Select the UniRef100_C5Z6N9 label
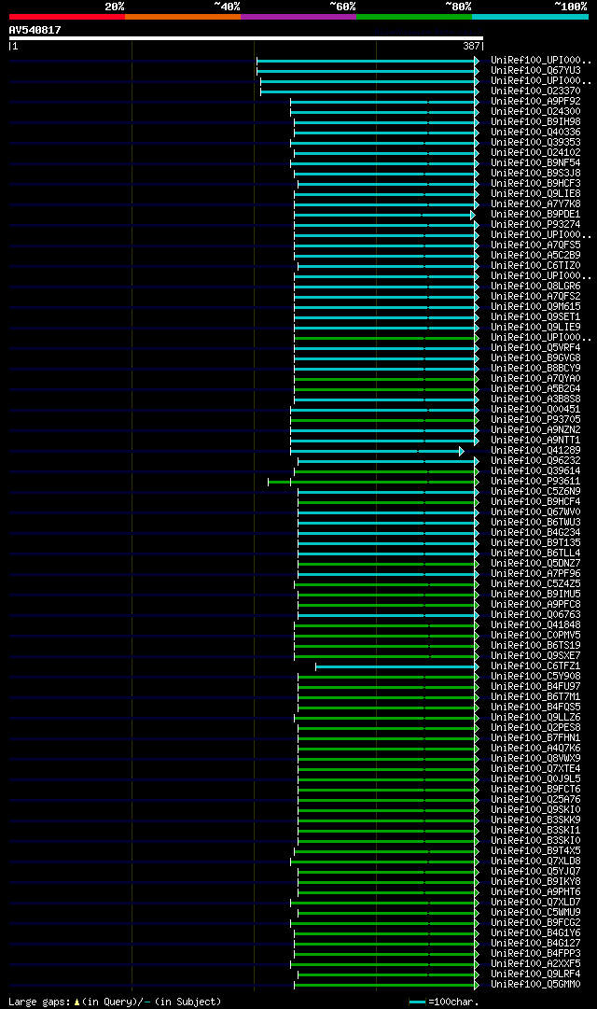597x1009 pixels. pos(535,492)
